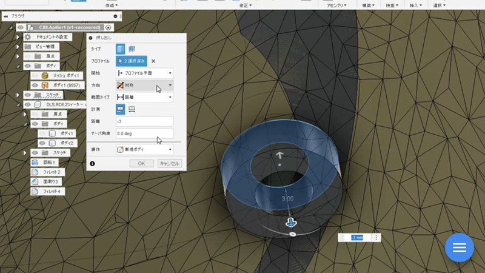
Task: Open the 方向 dropdown showing 対称
Action: coord(144,85)
